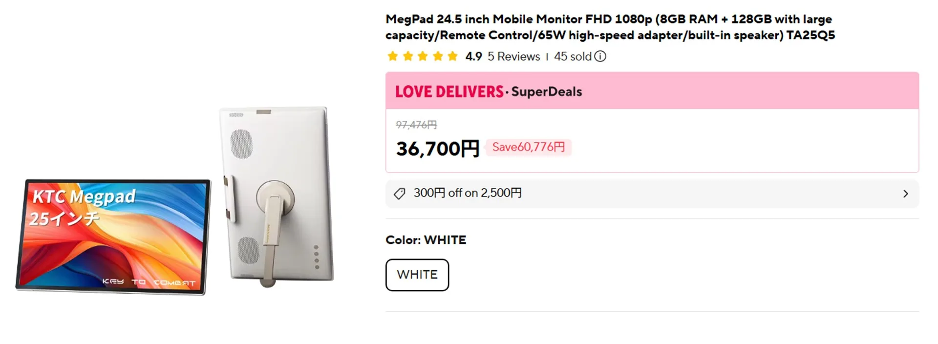Click the KTC Megpad front screen image
The width and height of the screenshot is (938, 344).
point(113,236)
